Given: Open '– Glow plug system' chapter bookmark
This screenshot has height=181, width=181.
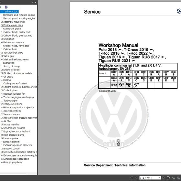Looking at the screenshot, I should pyautogui.click(x=11, y=162).
